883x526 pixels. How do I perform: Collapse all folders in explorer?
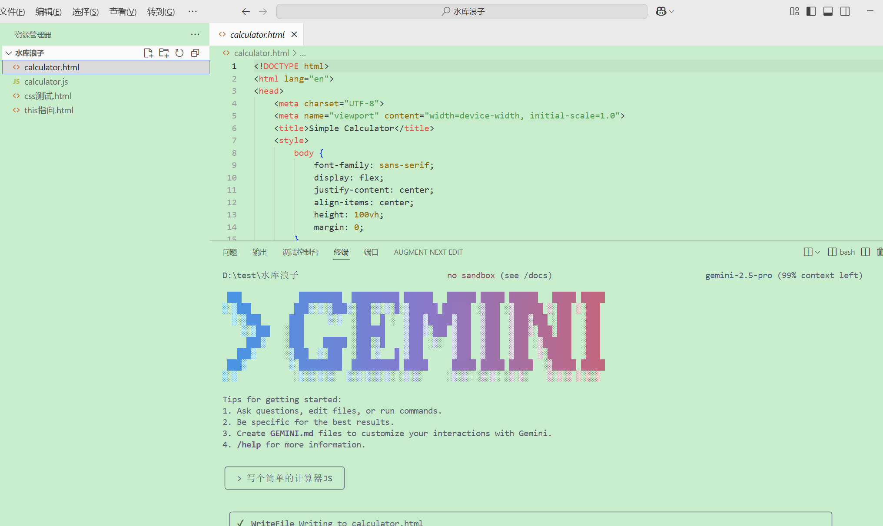pos(195,53)
